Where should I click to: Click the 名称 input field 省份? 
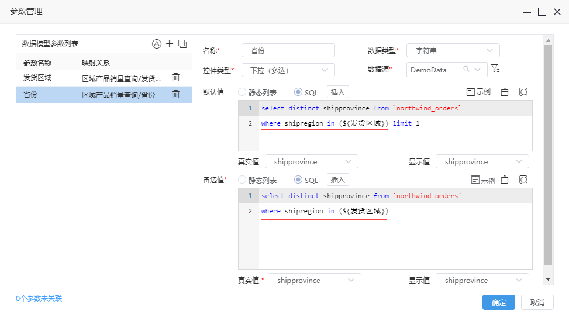[288, 50]
